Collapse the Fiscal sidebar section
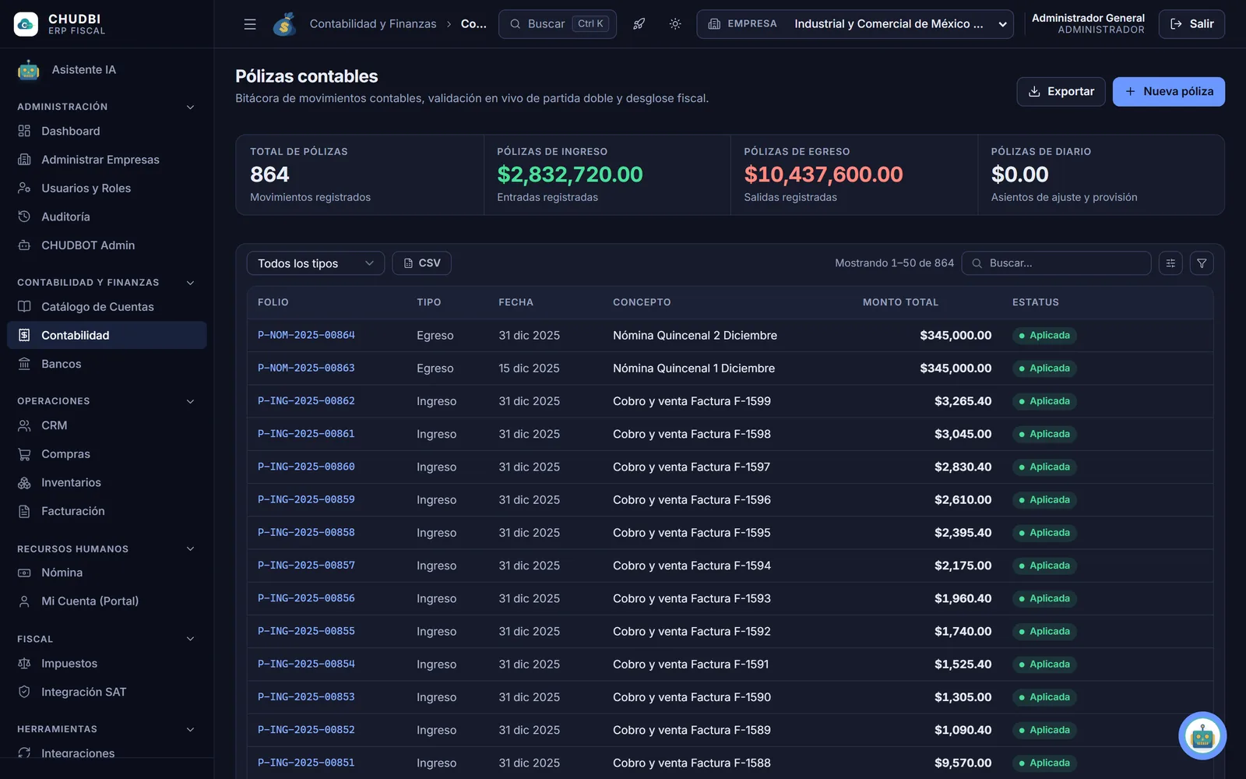1246x779 pixels. pos(190,639)
